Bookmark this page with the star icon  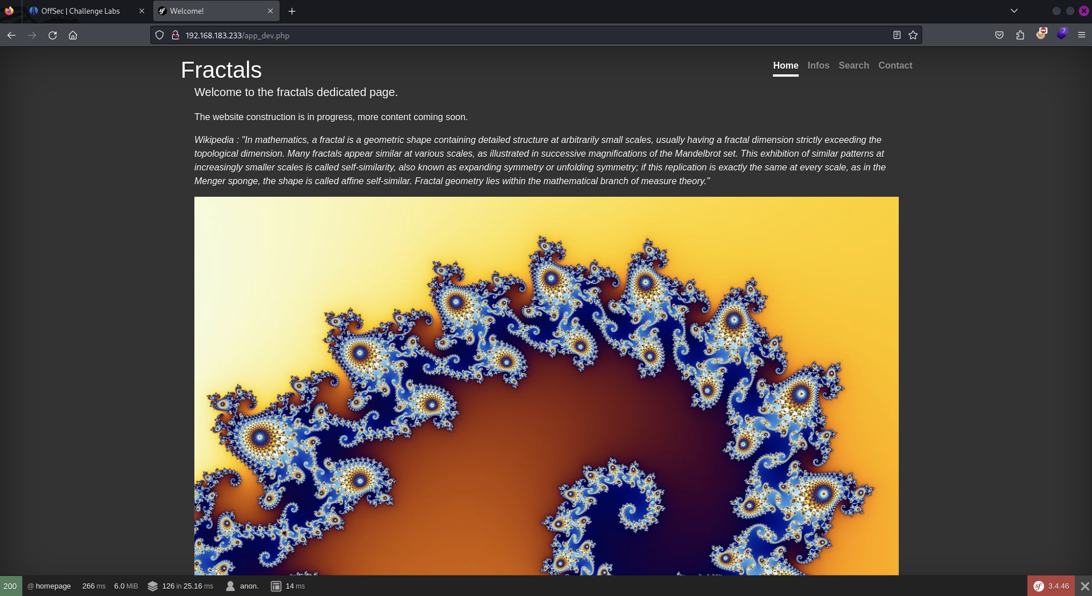coord(913,35)
